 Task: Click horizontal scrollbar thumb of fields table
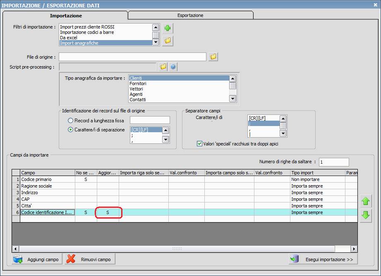pos(177,249)
